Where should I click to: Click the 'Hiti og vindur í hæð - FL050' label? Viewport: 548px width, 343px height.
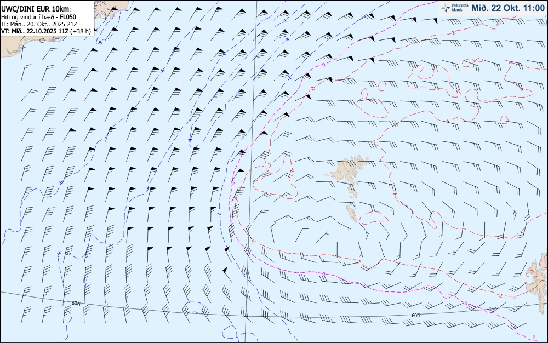click(39, 17)
